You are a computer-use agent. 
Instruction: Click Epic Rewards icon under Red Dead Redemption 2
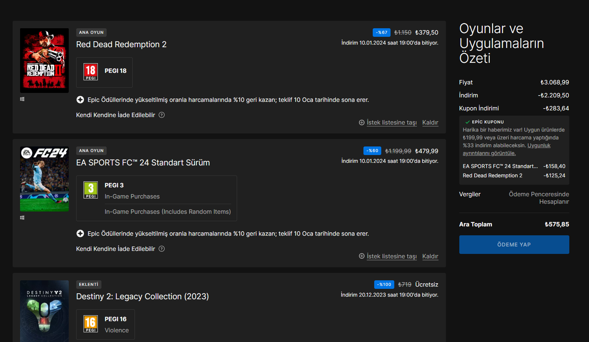coord(80,100)
